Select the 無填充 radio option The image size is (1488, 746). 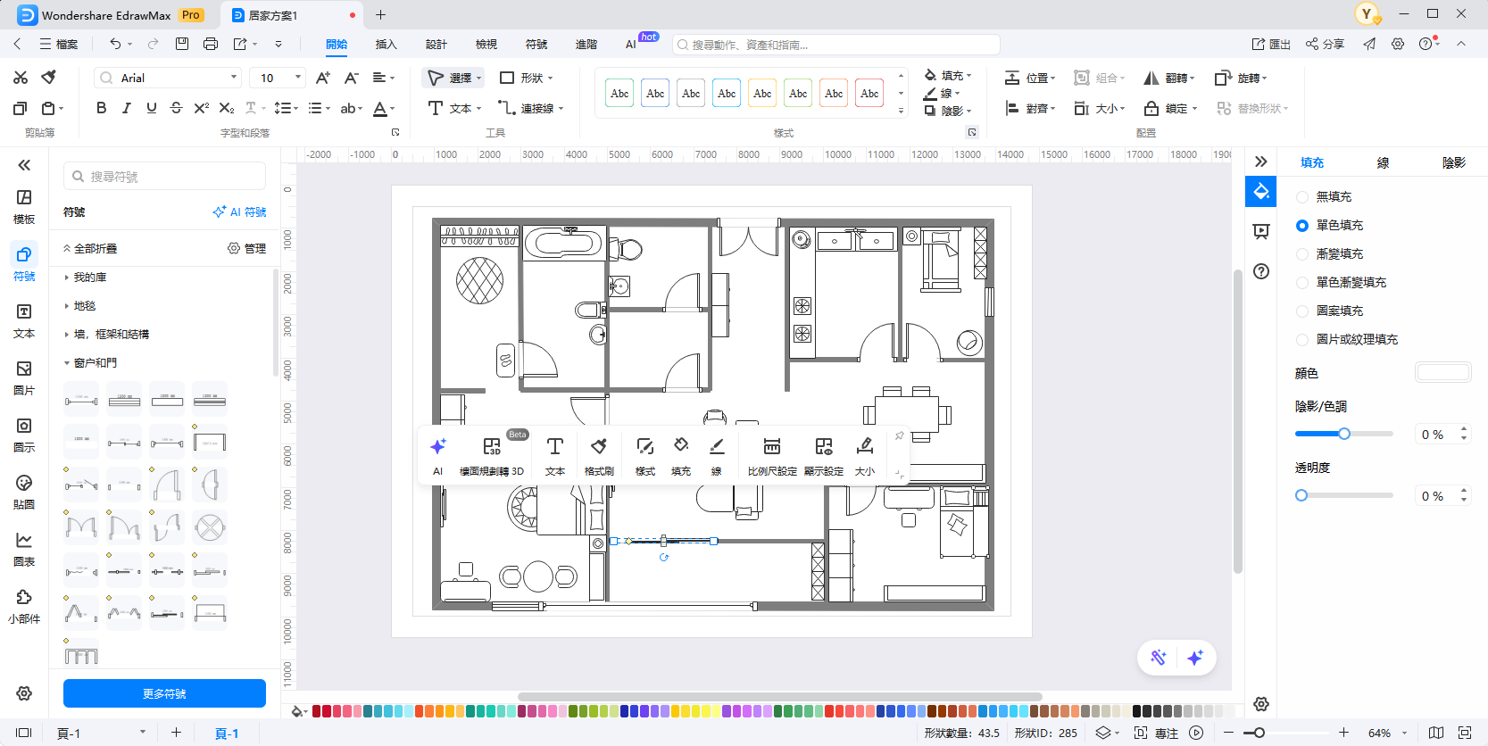pyautogui.click(x=1302, y=197)
